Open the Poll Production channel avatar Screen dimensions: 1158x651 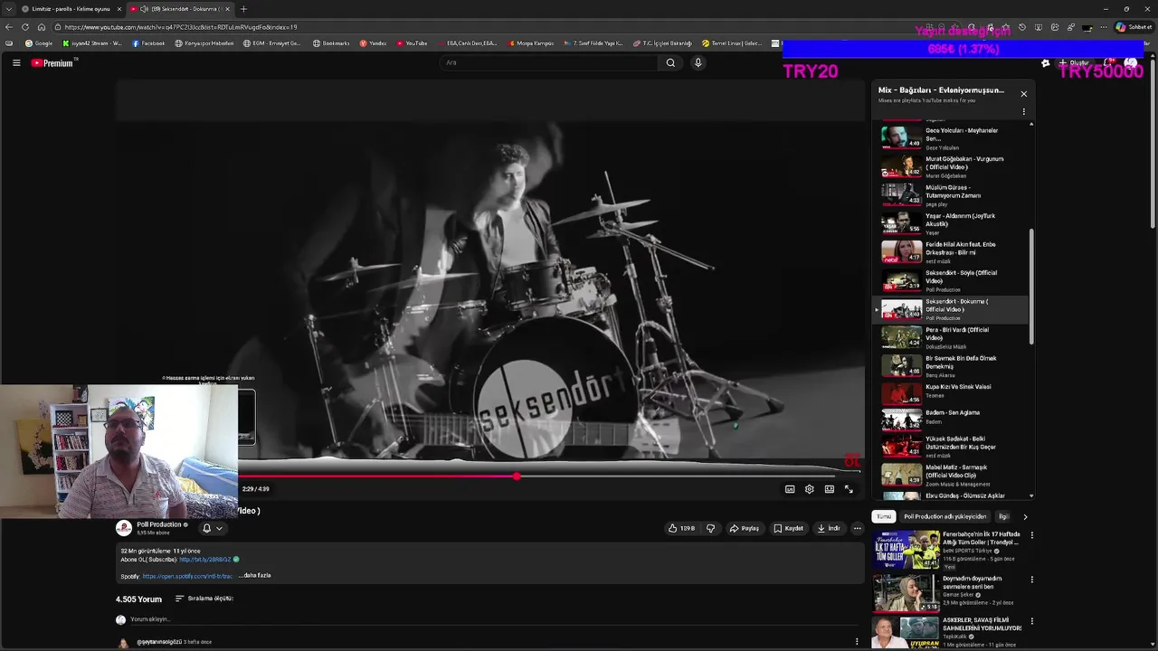click(123, 528)
